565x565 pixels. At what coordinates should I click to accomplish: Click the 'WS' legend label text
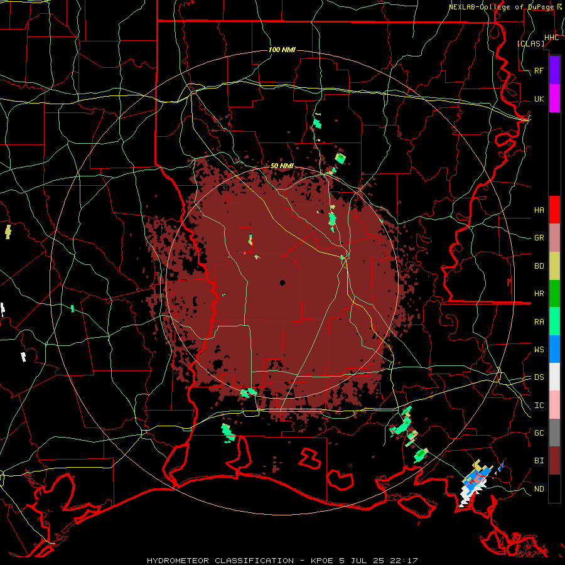click(539, 349)
